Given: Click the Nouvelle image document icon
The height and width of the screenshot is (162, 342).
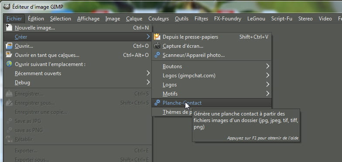Looking at the screenshot, I should tap(9, 28).
